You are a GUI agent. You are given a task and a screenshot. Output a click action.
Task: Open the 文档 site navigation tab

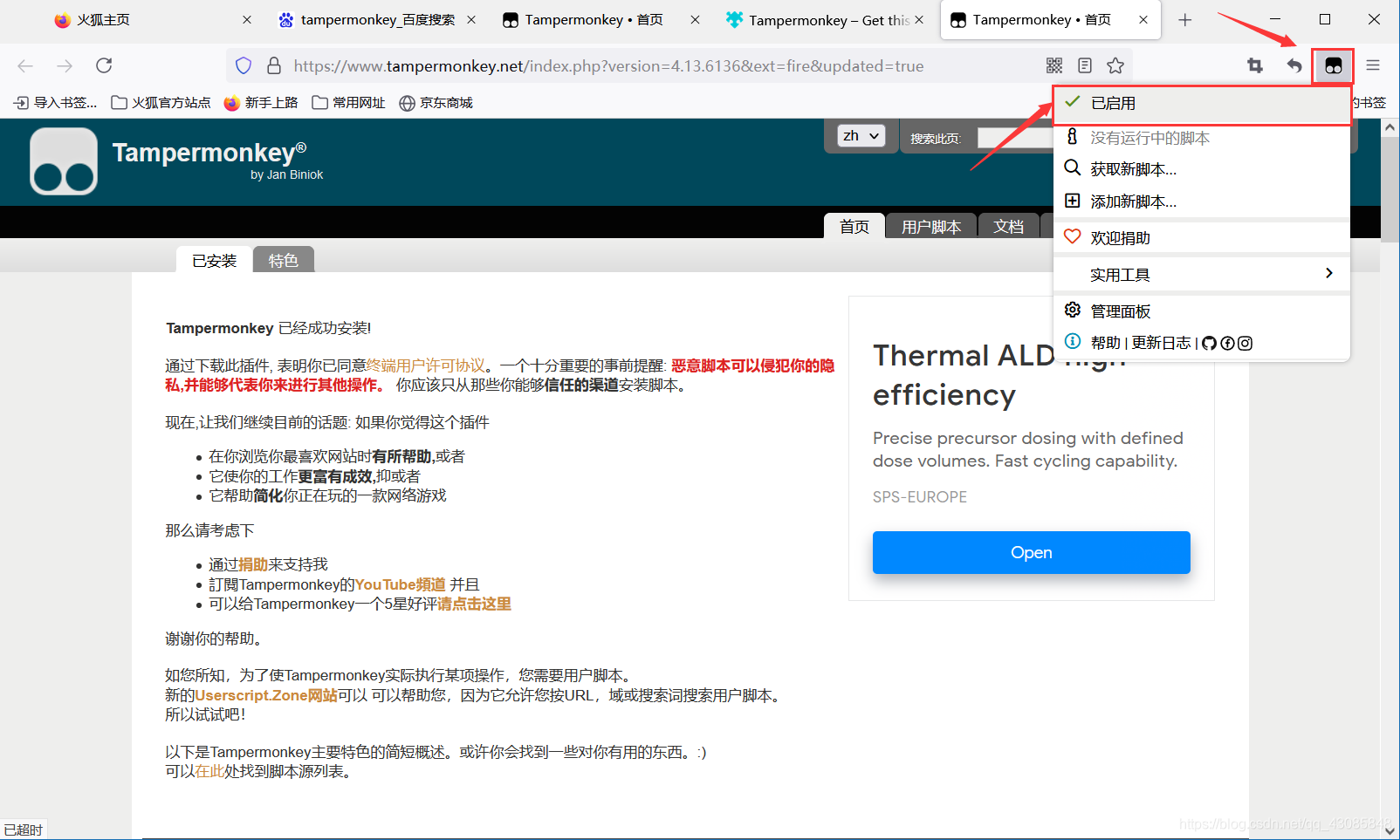click(x=1008, y=226)
